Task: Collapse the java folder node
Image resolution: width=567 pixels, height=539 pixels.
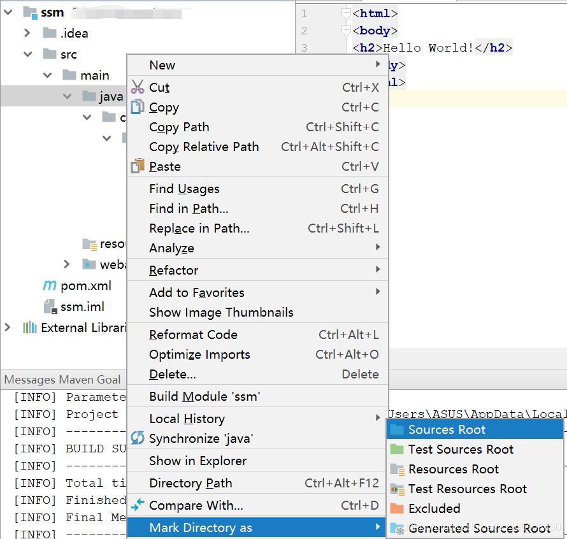Action: point(68,96)
